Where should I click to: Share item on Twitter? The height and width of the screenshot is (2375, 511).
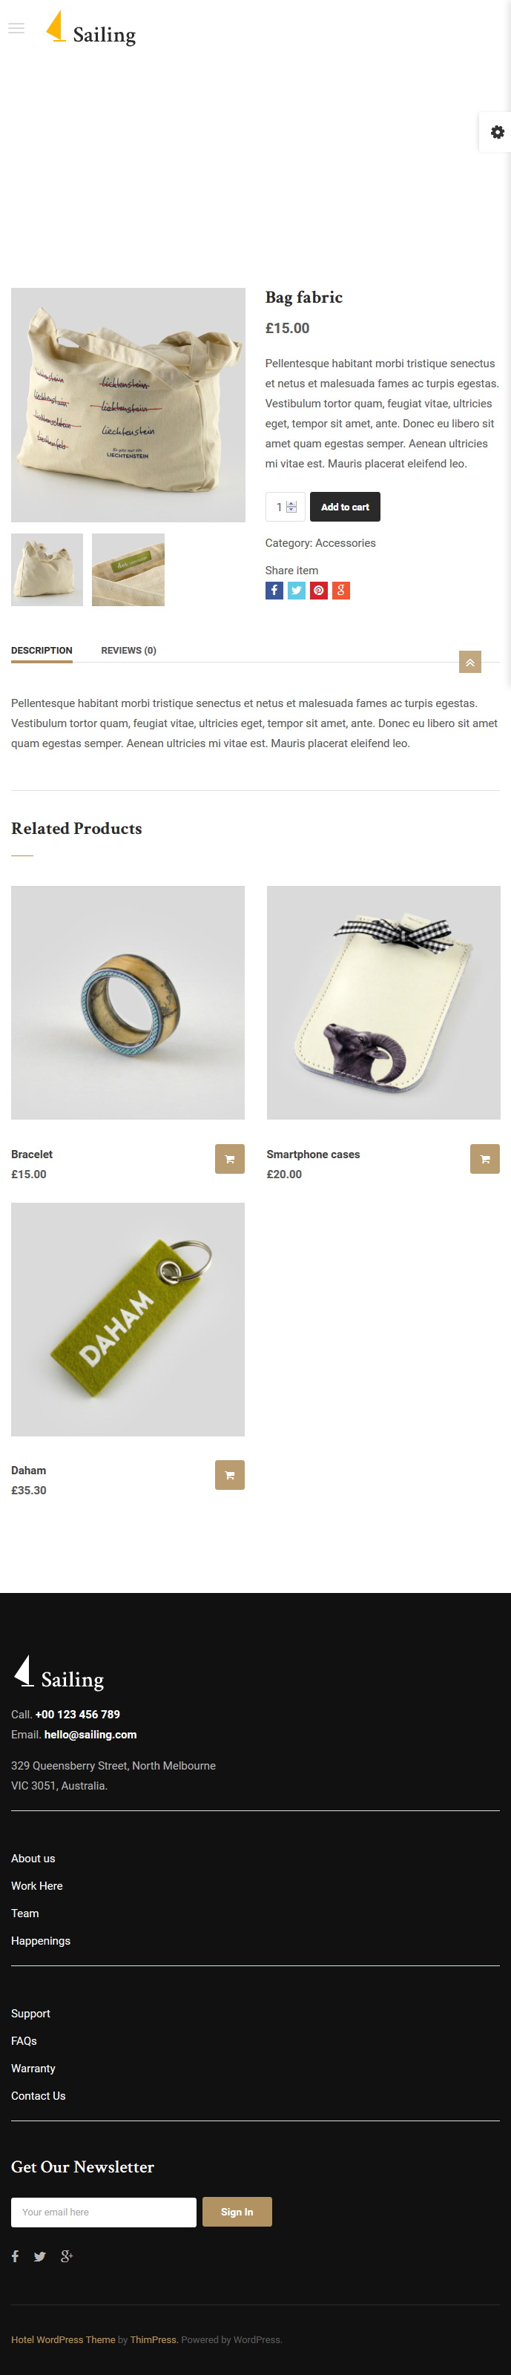click(296, 591)
